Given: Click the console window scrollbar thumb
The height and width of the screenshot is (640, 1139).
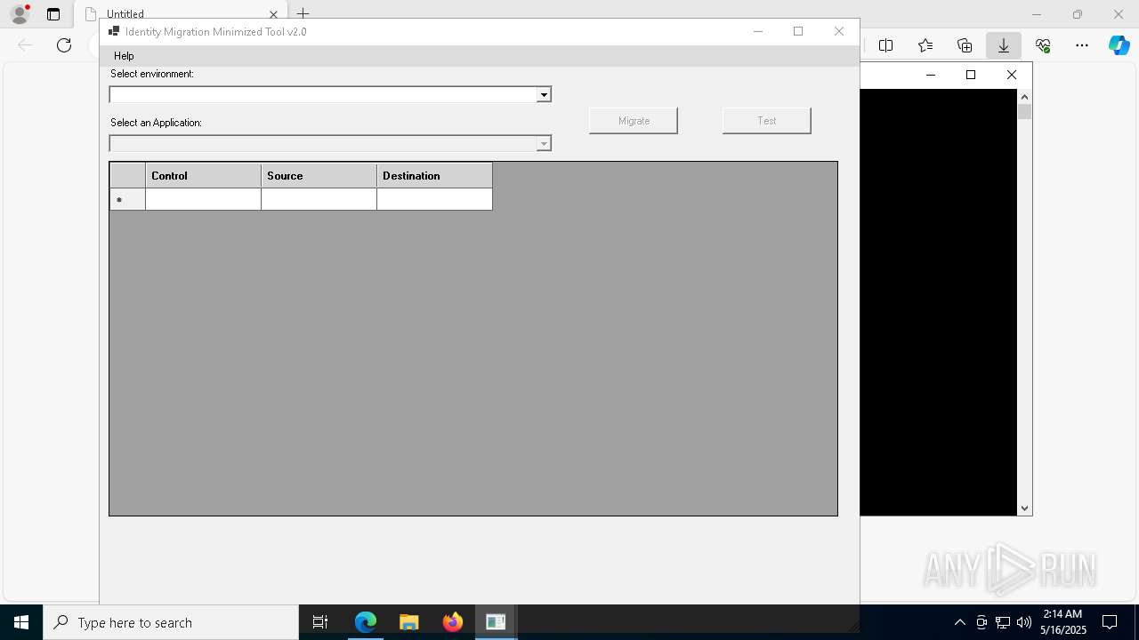Looking at the screenshot, I should click(1024, 112).
